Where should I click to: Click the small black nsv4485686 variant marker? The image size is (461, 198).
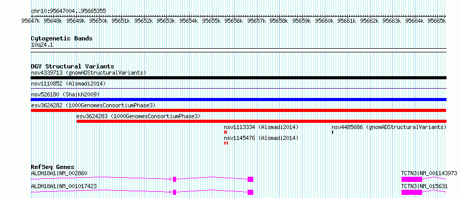[333, 132]
